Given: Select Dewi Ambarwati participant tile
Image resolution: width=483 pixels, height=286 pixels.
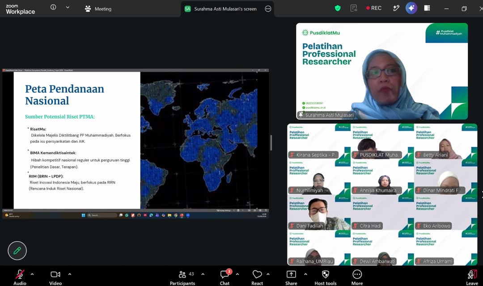Looking at the screenshot, I should pyautogui.click(x=382, y=248).
